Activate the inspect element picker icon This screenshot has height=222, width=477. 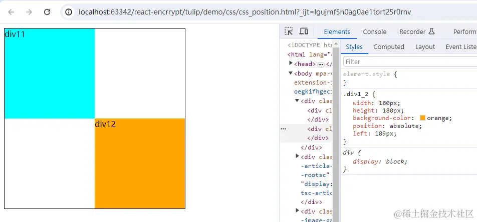coord(289,31)
